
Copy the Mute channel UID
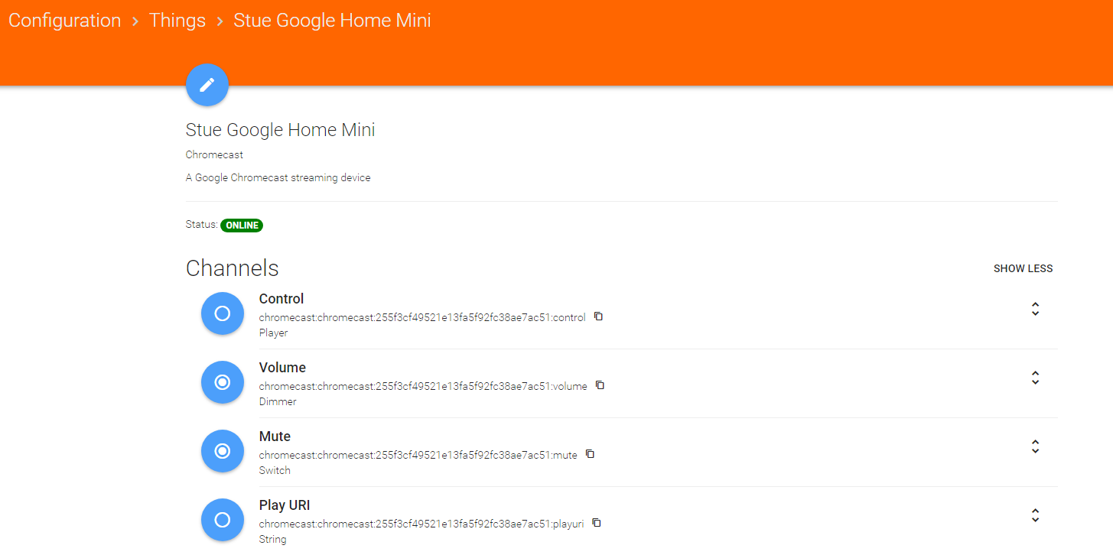pyautogui.click(x=590, y=454)
